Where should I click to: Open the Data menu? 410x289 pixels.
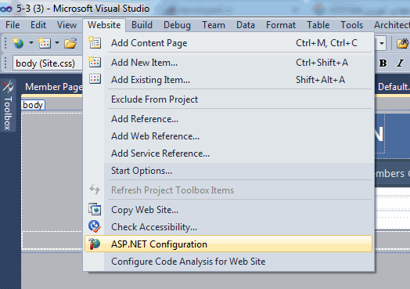[246, 25]
